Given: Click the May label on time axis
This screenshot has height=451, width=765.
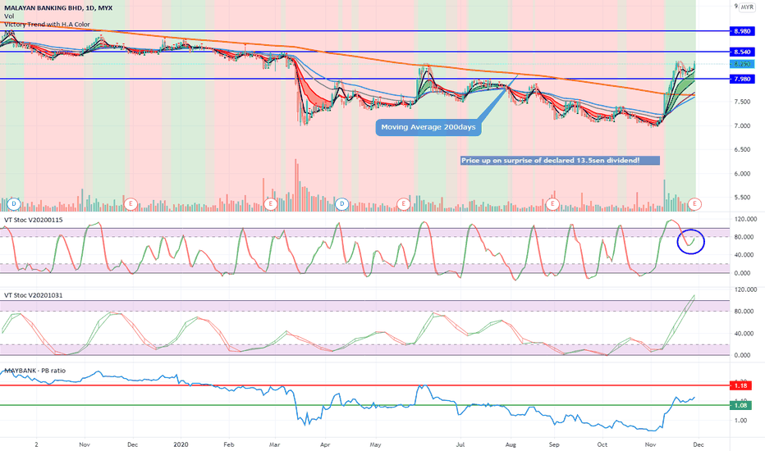Looking at the screenshot, I should point(375,444).
